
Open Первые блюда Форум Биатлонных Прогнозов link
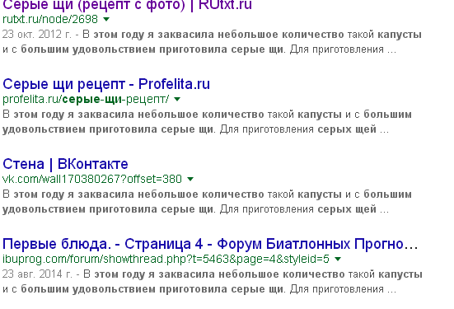(x=210, y=244)
